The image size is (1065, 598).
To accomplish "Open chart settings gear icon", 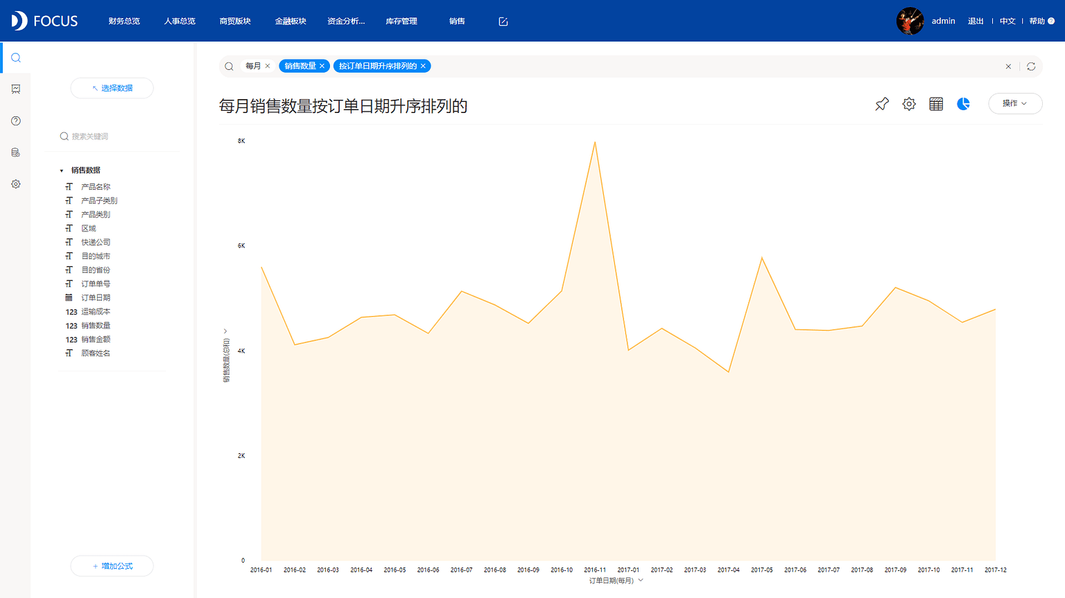I will pos(909,104).
